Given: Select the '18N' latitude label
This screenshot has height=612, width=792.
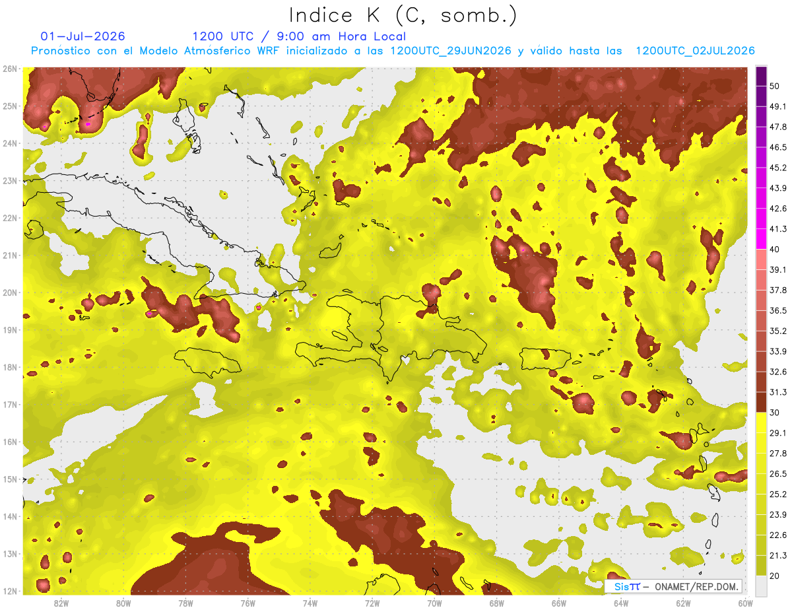Looking at the screenshot, I should [9, 367].
